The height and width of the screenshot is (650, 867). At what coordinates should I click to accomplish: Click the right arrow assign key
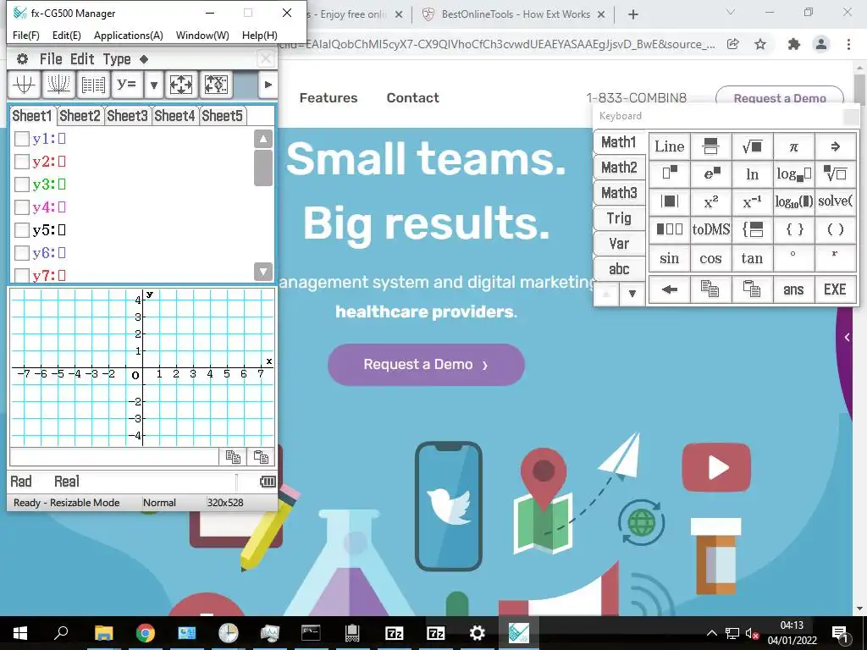835,146
